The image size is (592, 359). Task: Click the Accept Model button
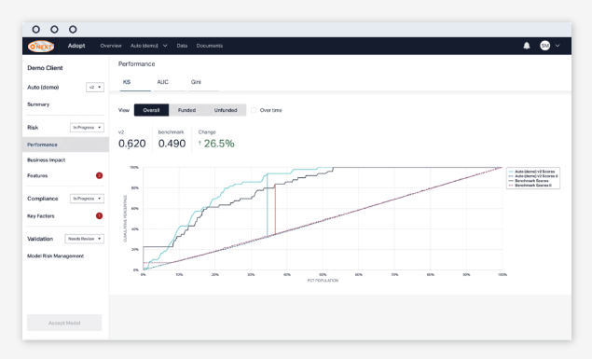point(64,323)
